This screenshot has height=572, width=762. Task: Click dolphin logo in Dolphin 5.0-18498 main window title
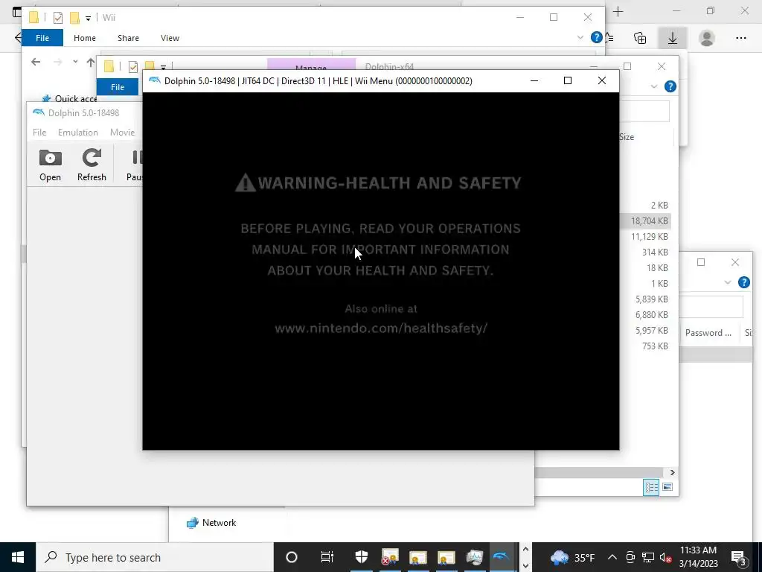tap(39, 113)
